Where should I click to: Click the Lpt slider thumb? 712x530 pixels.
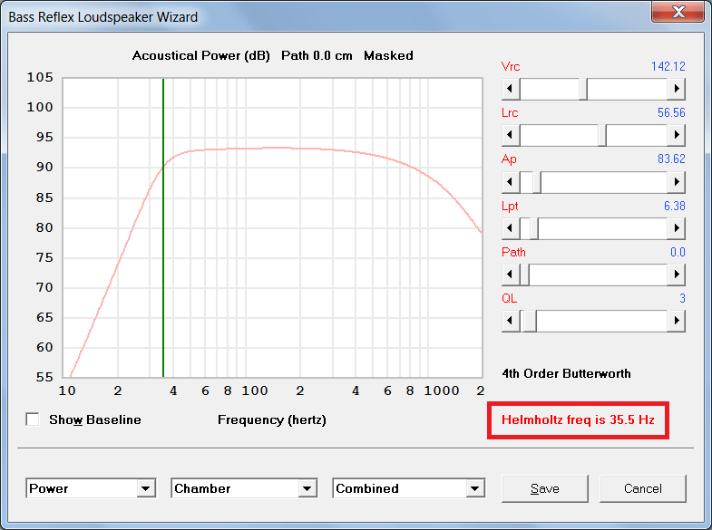pyautogui.click(x=534, y=228)
